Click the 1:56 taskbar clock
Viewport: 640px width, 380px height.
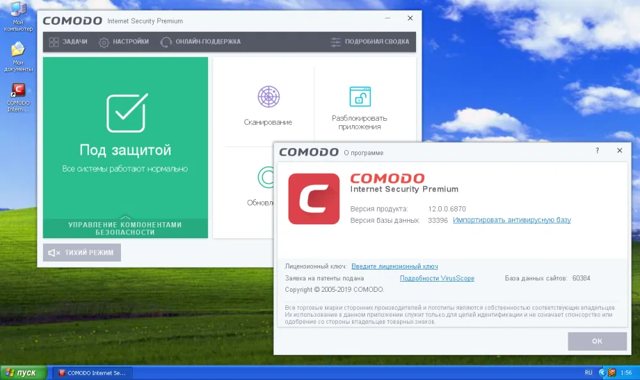point(626,373)
